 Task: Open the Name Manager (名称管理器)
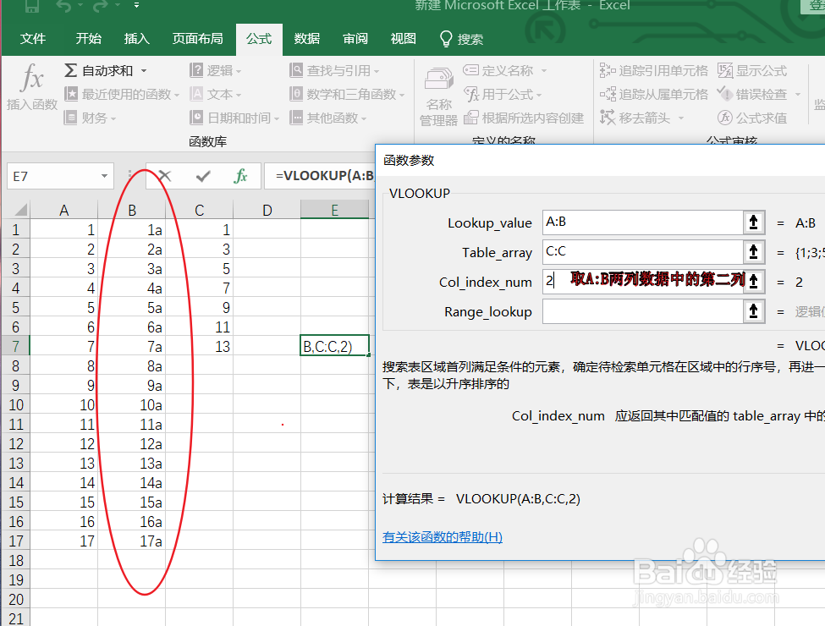coord(438,93)
